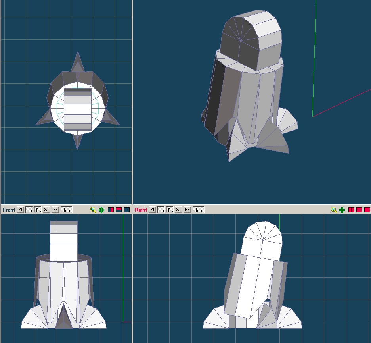371x343 pixels.
Task: Toggle Fr display in Right view
Action: click(187, 210)
